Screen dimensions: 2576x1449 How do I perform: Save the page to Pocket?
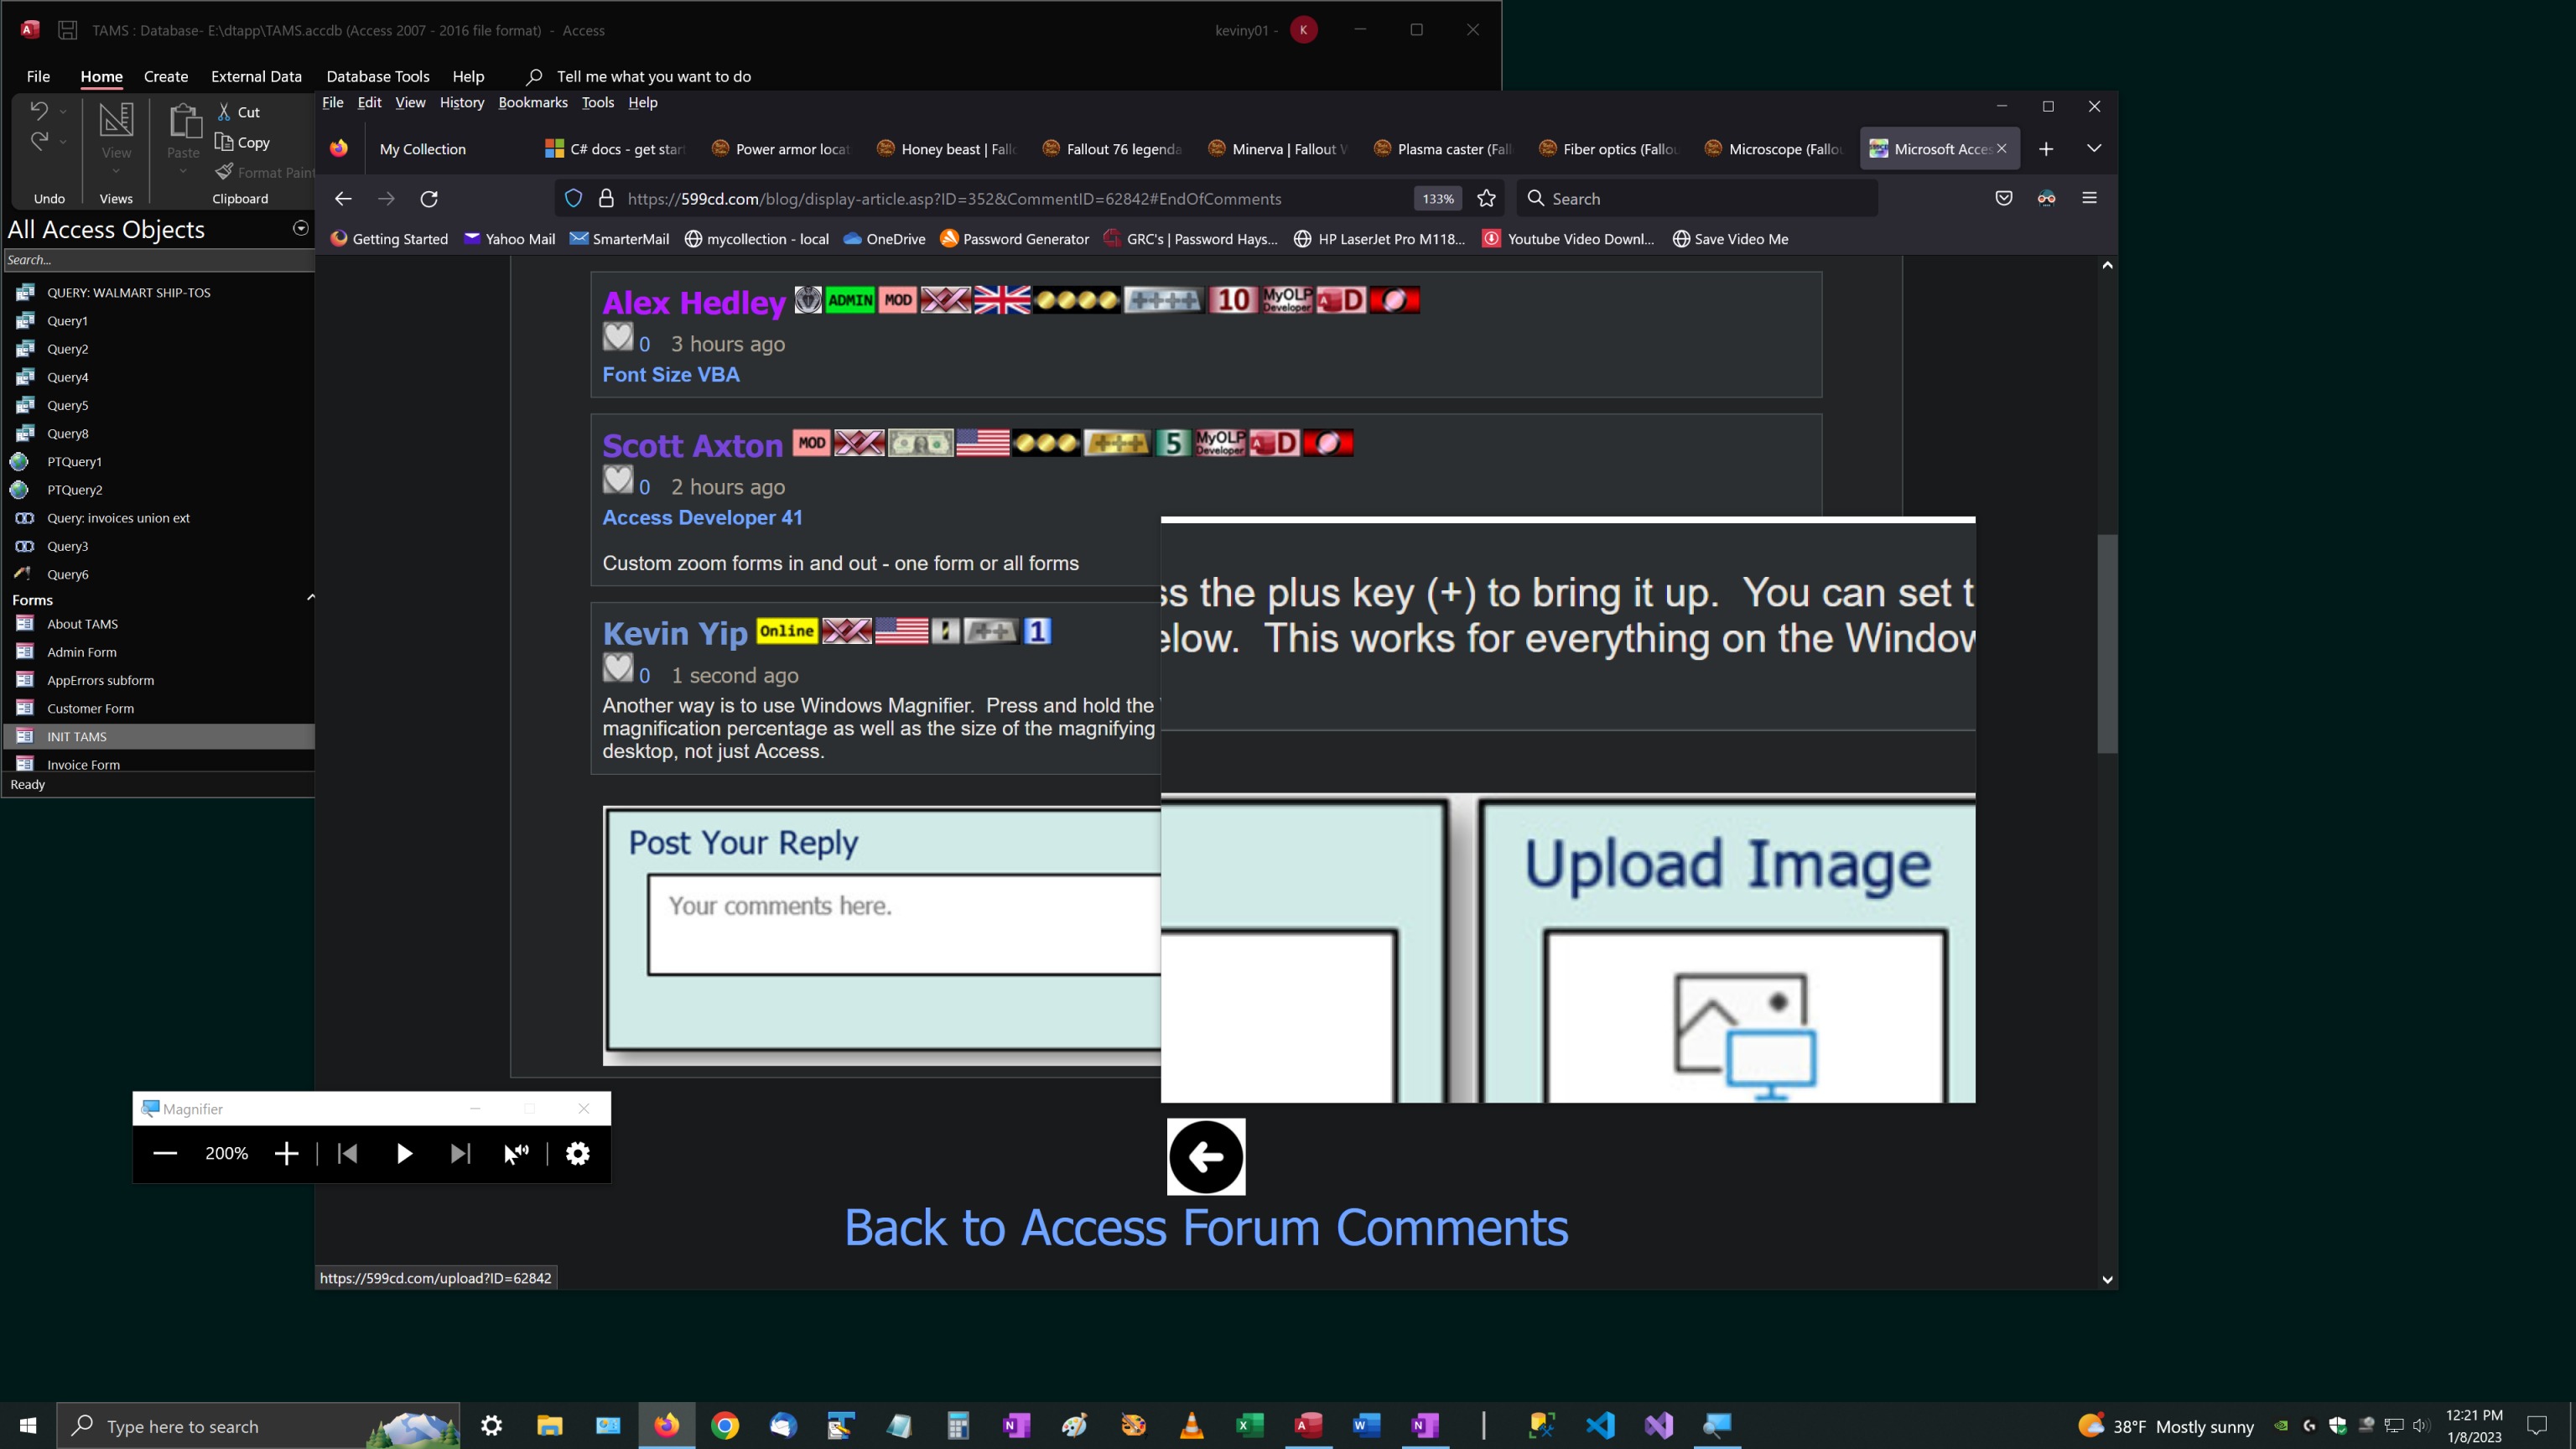(x=2003, y=198)
